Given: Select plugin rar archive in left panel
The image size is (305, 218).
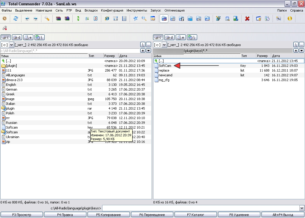Looking at the screenshot, I should (x=76, y=108).
